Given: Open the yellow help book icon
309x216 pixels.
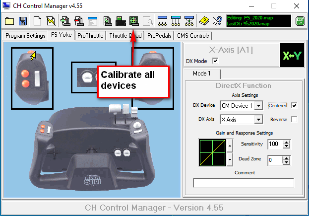Looking at the screenshot, I should coord(204,21).
